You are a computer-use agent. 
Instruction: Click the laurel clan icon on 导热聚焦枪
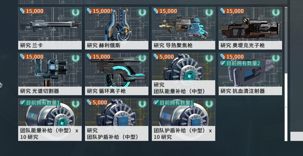(209, 12)
